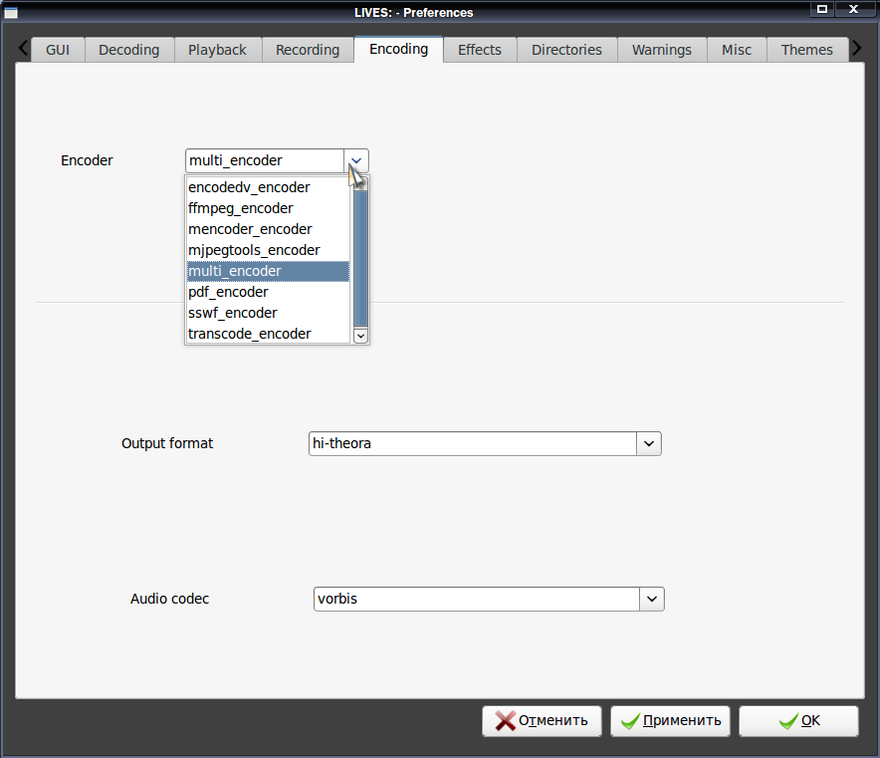Screen dimensions: 880x758
Task: Expand the Output format dropdown
Action: (649, 443)
